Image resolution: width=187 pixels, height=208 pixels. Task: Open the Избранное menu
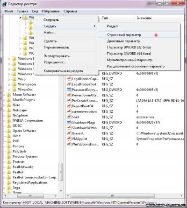click(x=50, y=11)
